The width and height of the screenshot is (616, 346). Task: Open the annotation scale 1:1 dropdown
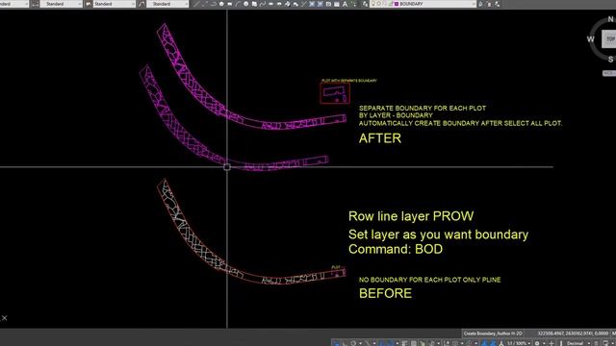coord(519,343)
